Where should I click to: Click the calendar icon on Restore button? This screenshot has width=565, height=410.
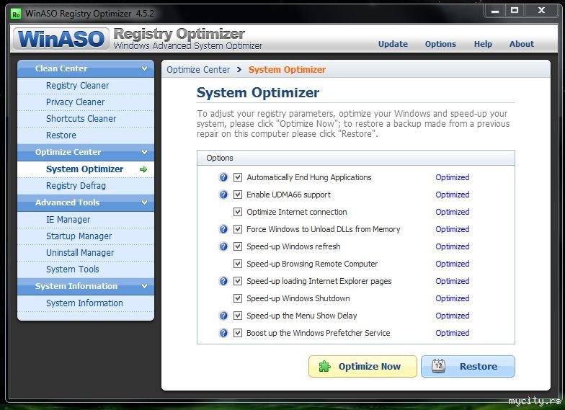coord(438,366)
